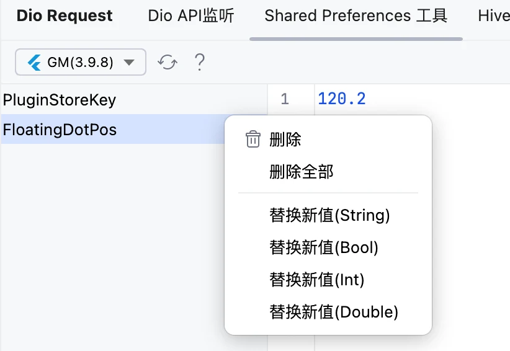
Task: Click the Flutter logo in the GM selector
Action: coord(34,62)
